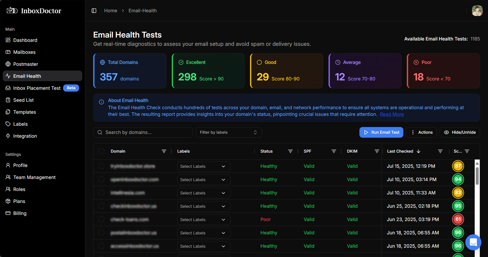The width and height of the screenshot is (488, 257).
Task: Open the chat support bubble icon
Action: click(473, 242)
